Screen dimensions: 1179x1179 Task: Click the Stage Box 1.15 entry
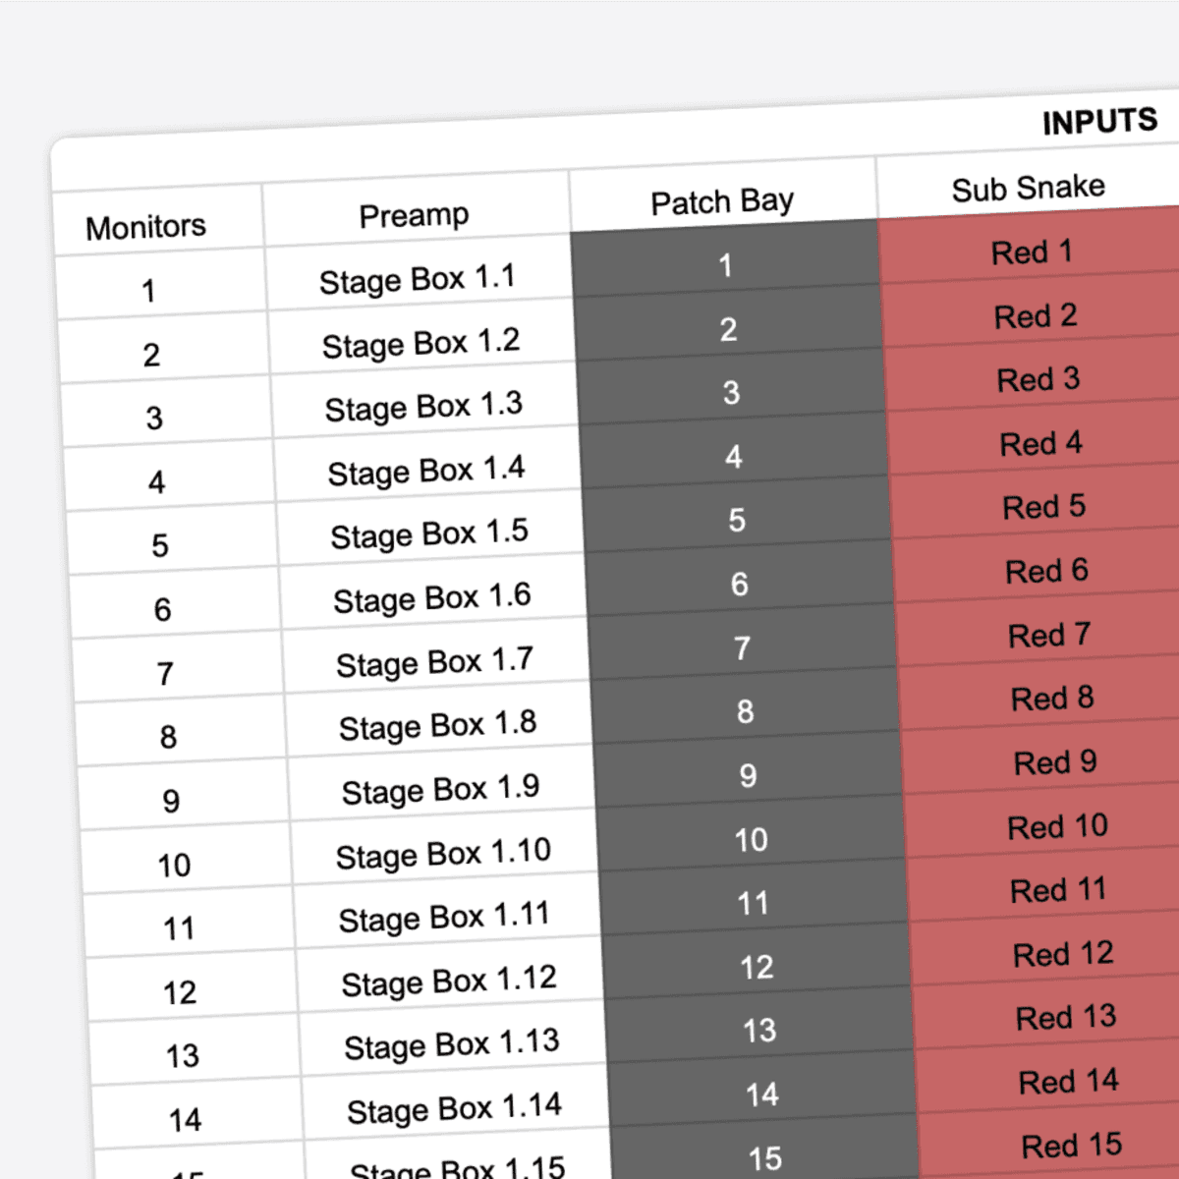tap(458, 1167)
